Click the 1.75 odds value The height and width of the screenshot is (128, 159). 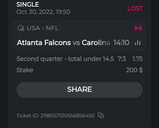(137, 59)
